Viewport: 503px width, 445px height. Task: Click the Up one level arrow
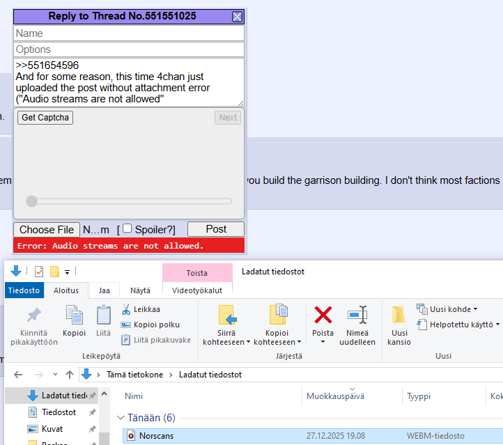[x=70, y=375]
